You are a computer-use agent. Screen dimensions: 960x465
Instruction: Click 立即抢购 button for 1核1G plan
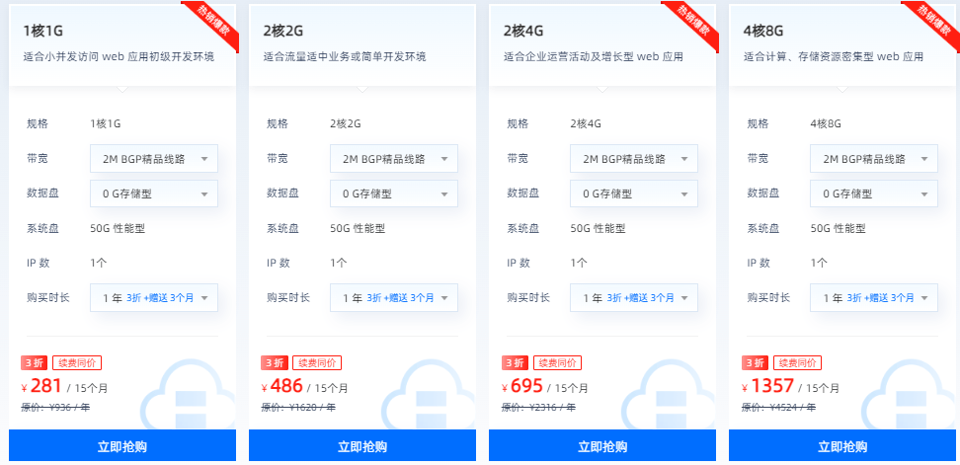pos(122,445)
